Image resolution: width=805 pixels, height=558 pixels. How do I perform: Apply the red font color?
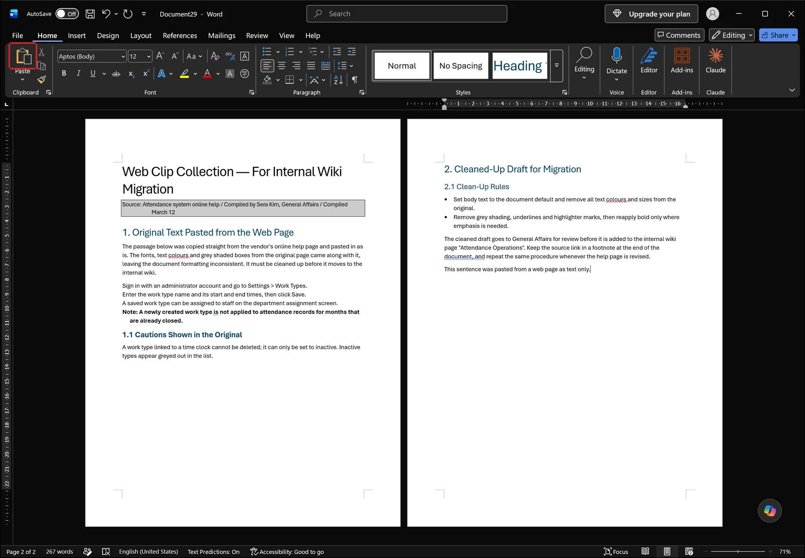pos(207,73)
